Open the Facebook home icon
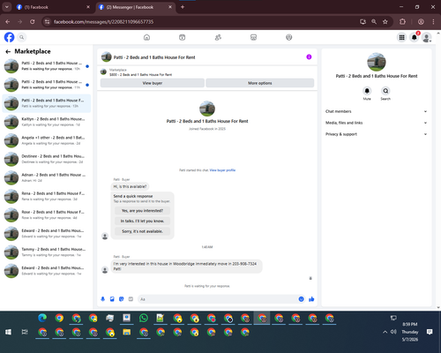 [x=146, y=37]
